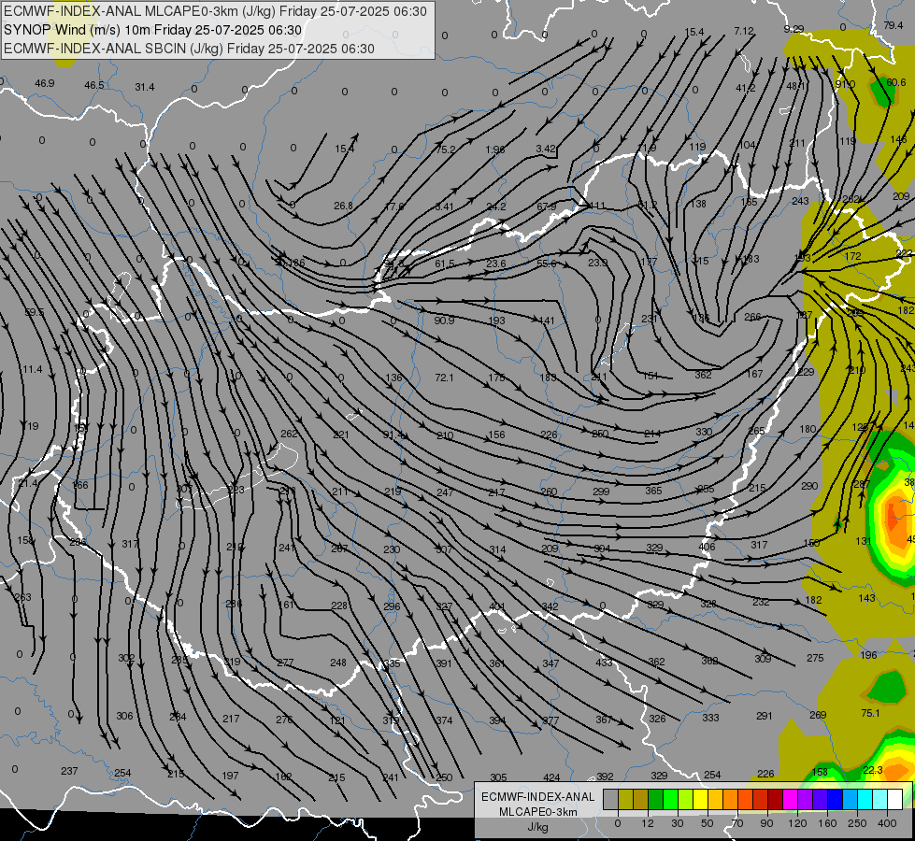Viewport: 915px width, 841px height.
Task: Click the dark green legend swatch
Action: [655, 799]
